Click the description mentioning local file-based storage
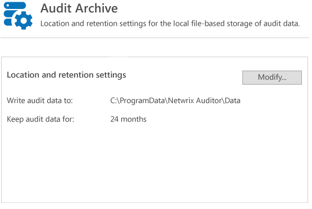The width and height of the screenshot is (312, 209). click(x=170, y=24)
